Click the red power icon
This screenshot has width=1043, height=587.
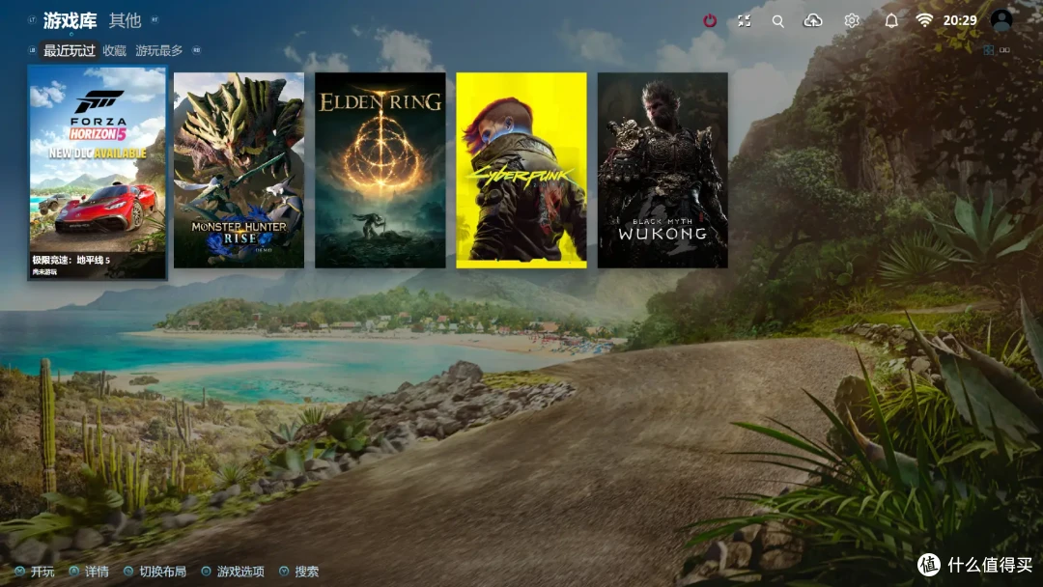click(710, 20)
